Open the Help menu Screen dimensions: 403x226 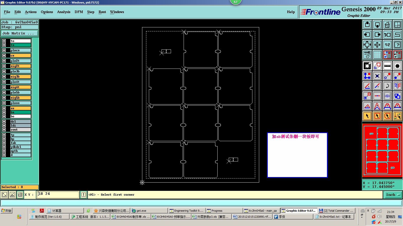tap(291, 12)
